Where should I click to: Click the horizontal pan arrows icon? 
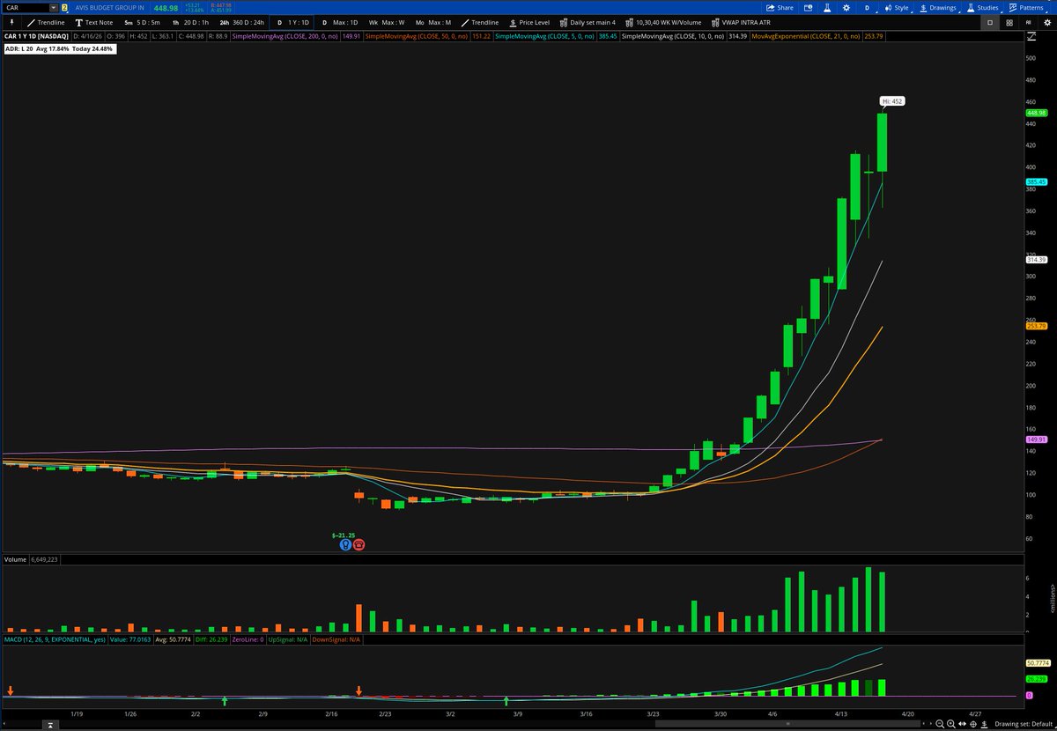click(x=962, y=724)
